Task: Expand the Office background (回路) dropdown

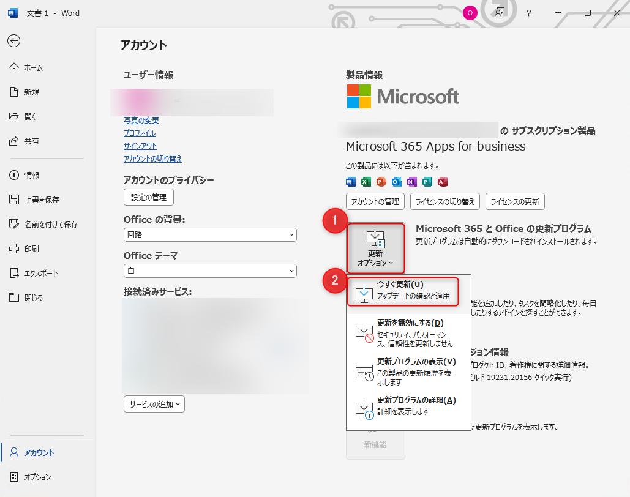Action: [209, 234]
